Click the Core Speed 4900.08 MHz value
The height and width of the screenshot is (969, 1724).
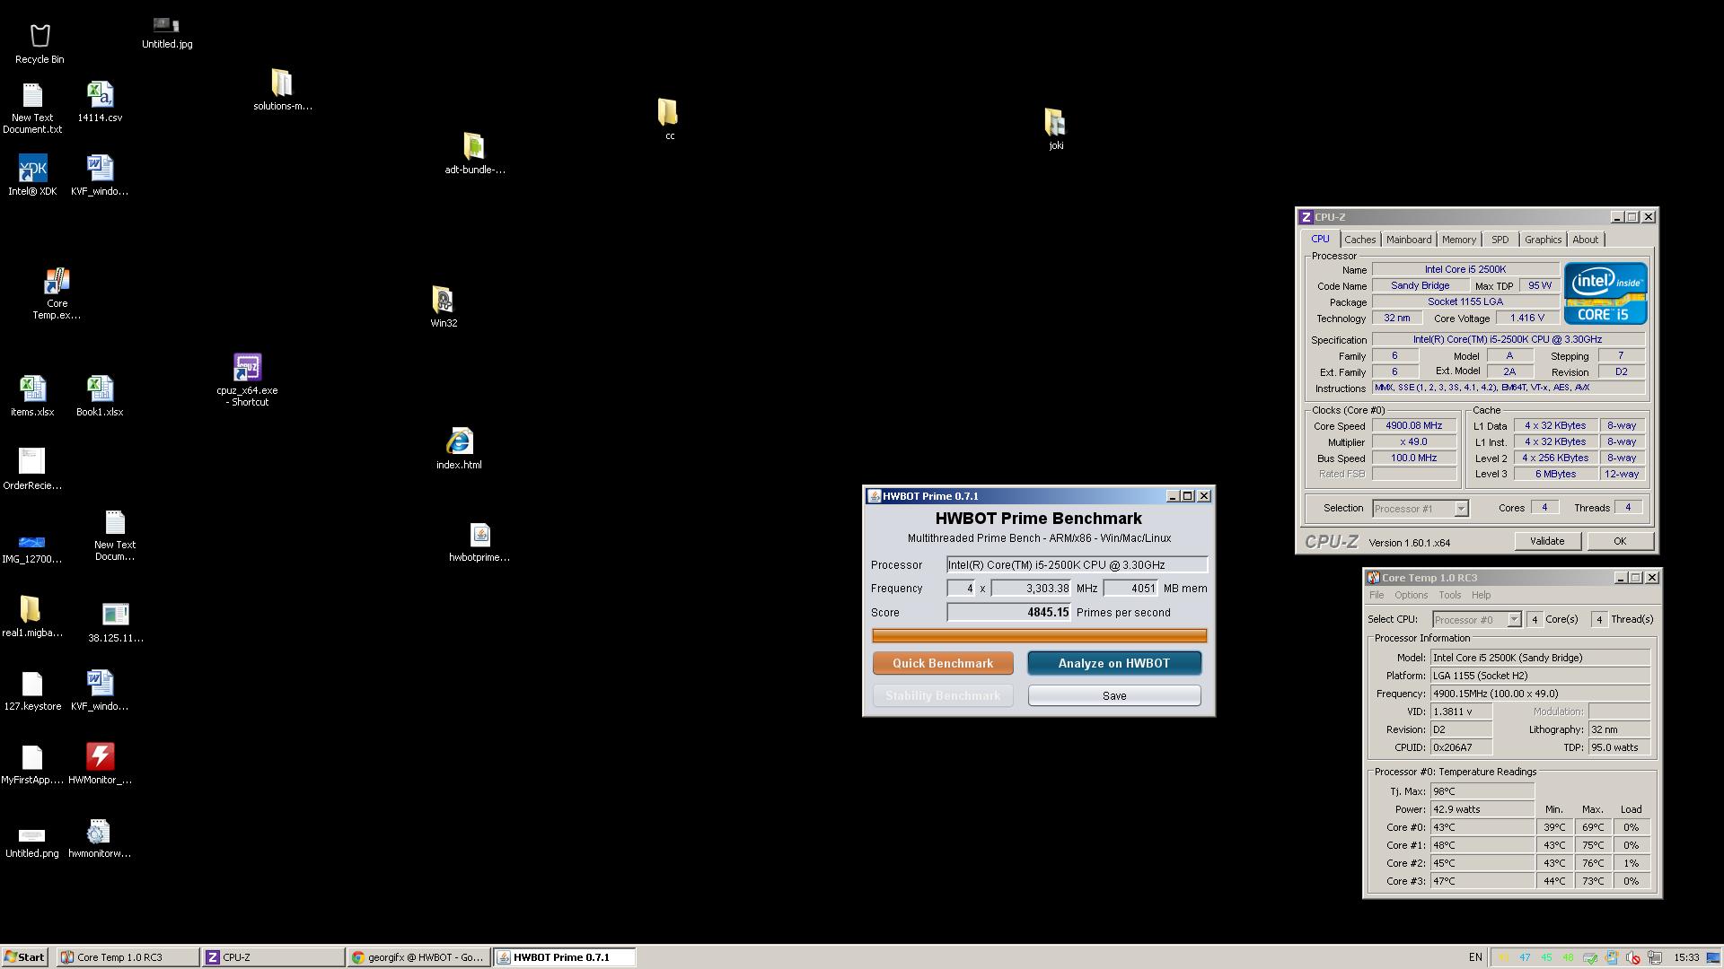coord(1413,426)
